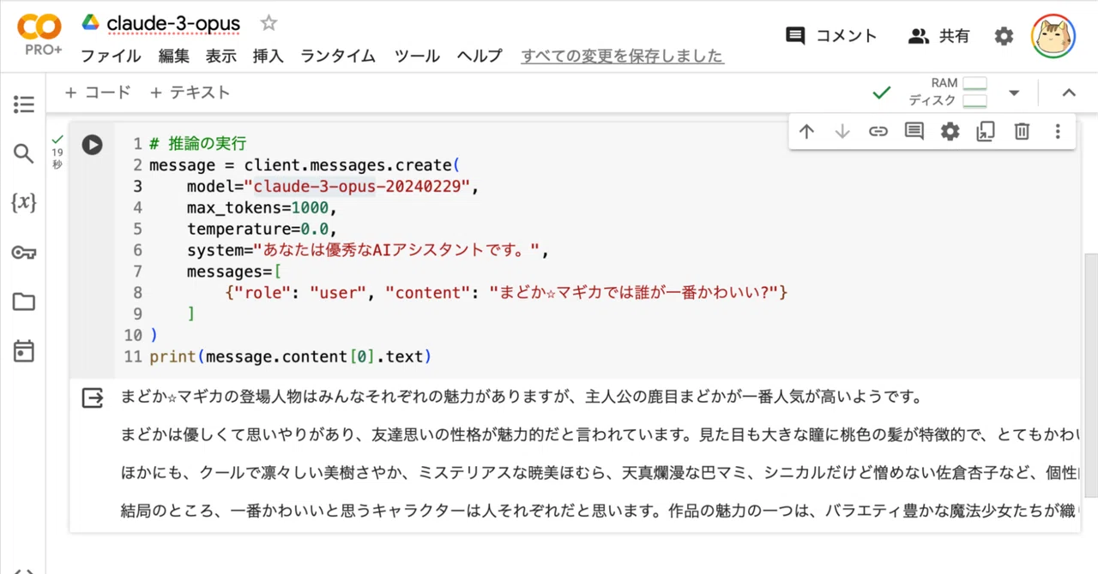Open more cell actions menu
The image size is (1098, 574).
pyautogui.click(x=1058, y=131)
